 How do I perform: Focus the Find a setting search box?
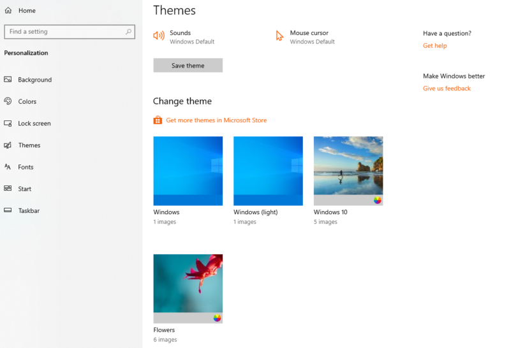click(70, 32)
